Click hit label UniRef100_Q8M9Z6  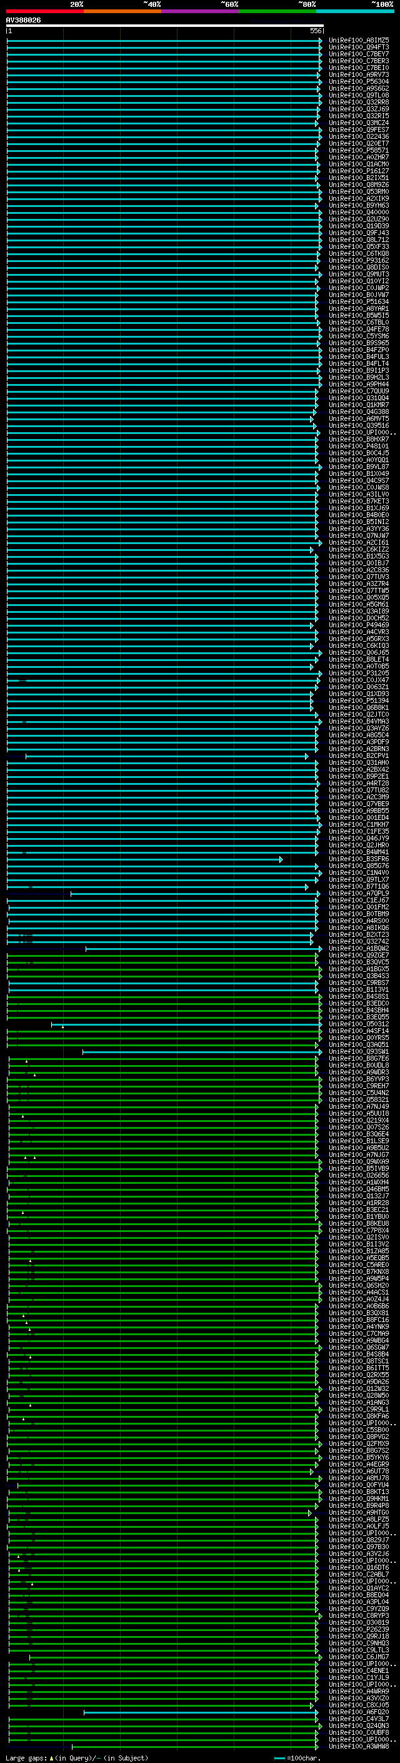click(359, 184)
